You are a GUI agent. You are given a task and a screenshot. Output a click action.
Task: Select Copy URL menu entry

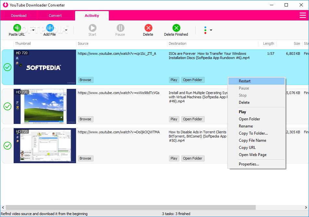pyautogui.click(x=257, y=148)
